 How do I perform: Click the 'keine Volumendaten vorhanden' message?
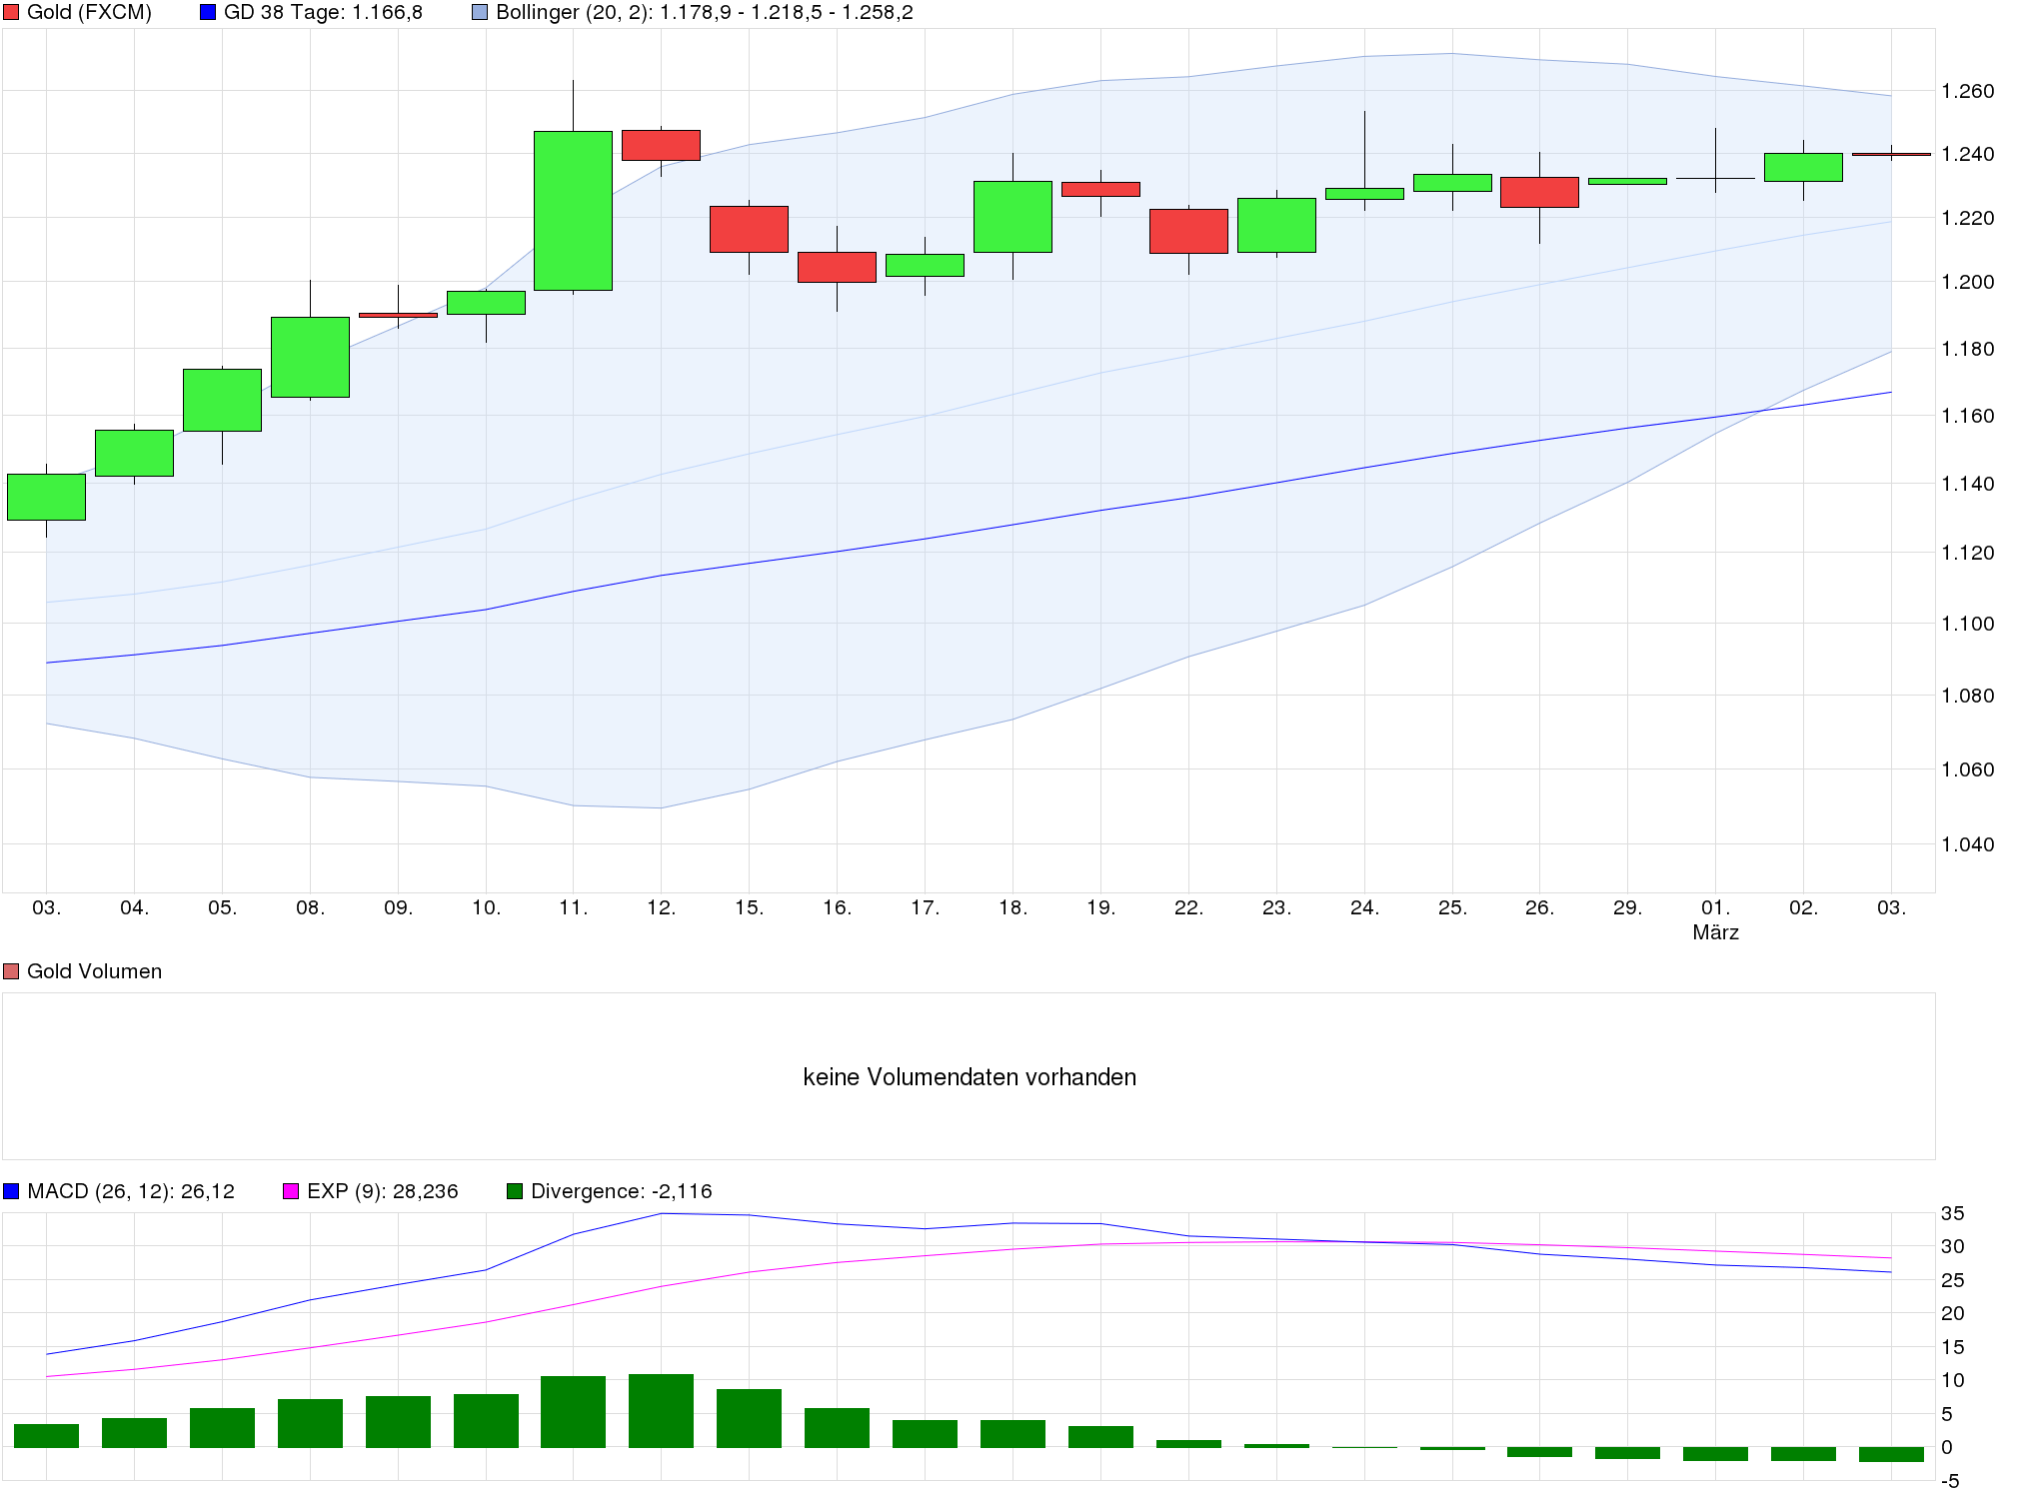[969, 1076]
